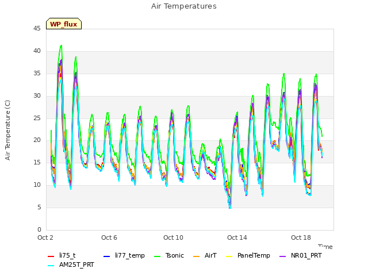Click the Oct 6 x-axis tick label
The image size is (368, 276).
point(109,237)
